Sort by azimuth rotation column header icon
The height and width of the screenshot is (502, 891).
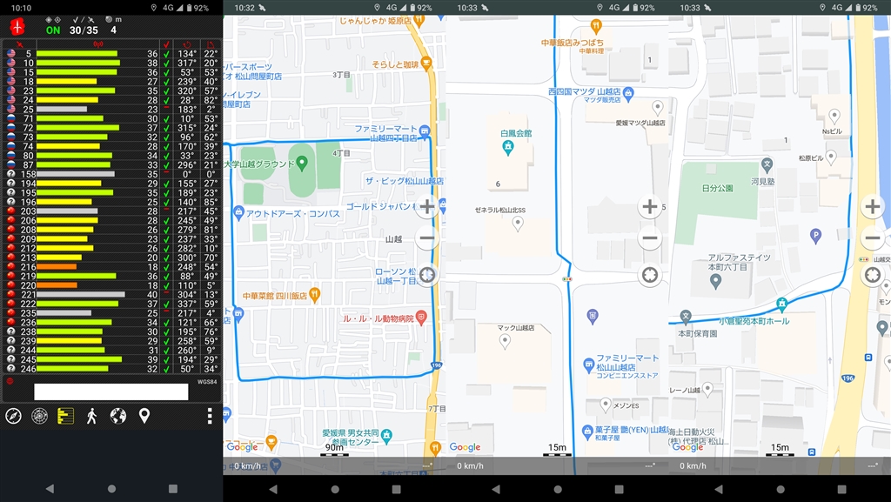pyautogui.click(x=187, y=44)
